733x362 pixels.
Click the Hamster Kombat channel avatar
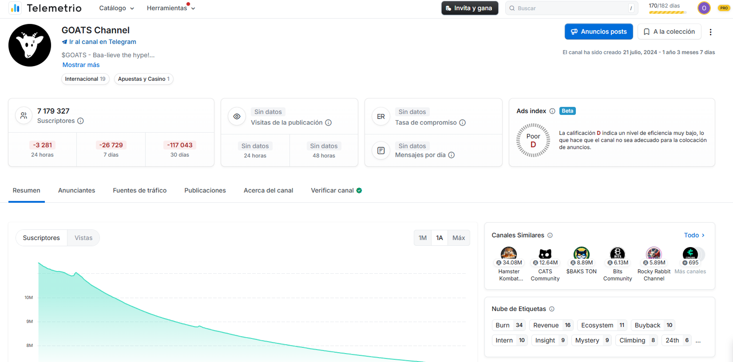pos(508,253)
